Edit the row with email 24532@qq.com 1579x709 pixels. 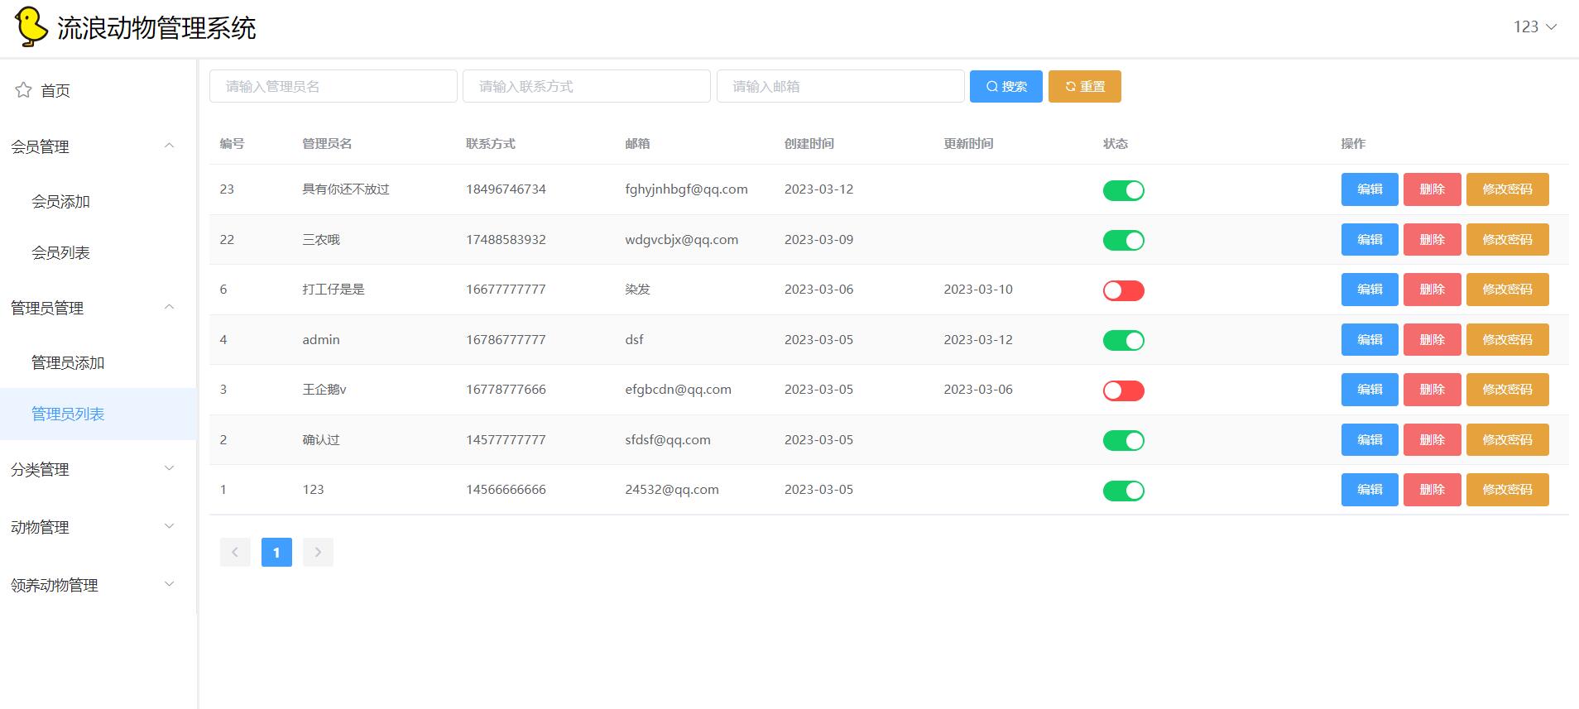point(1370,490)
